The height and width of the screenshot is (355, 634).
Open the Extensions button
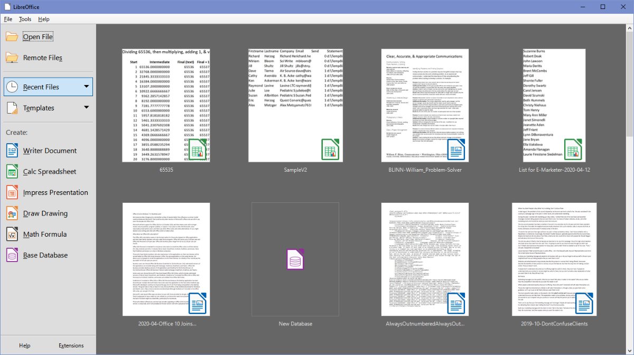71,345
